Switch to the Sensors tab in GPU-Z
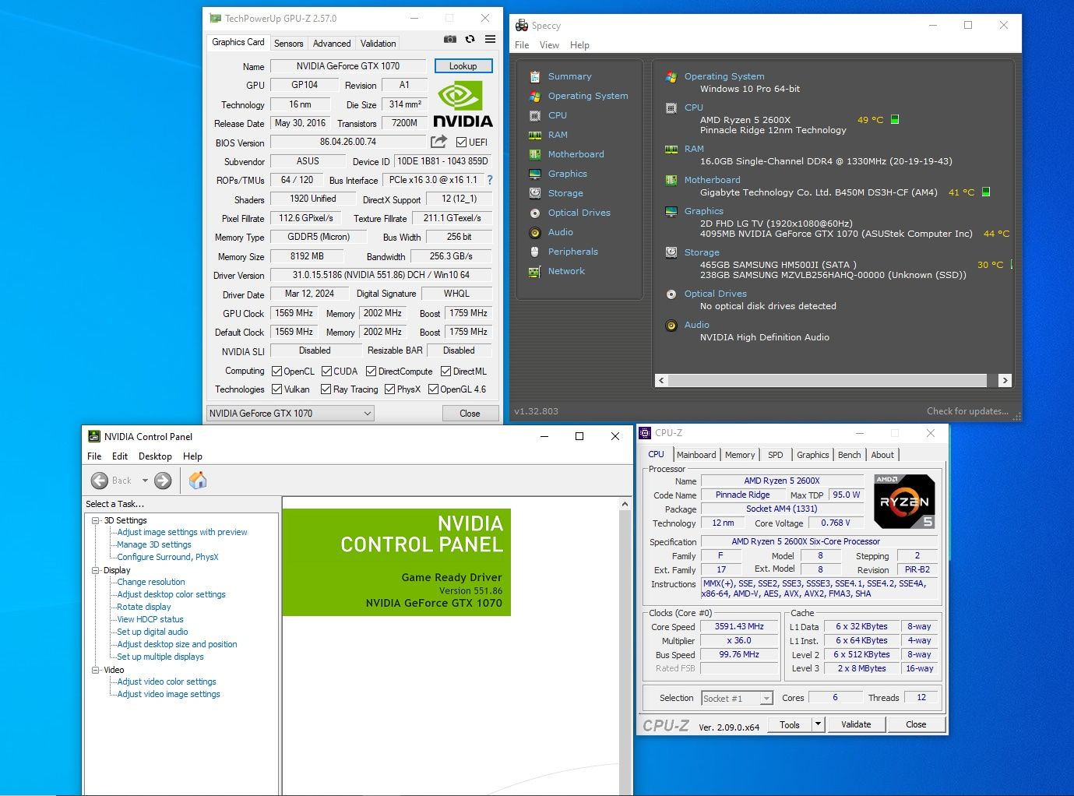Image resolution: width=1074 pixels, height=796 pixels. point(288,44)
